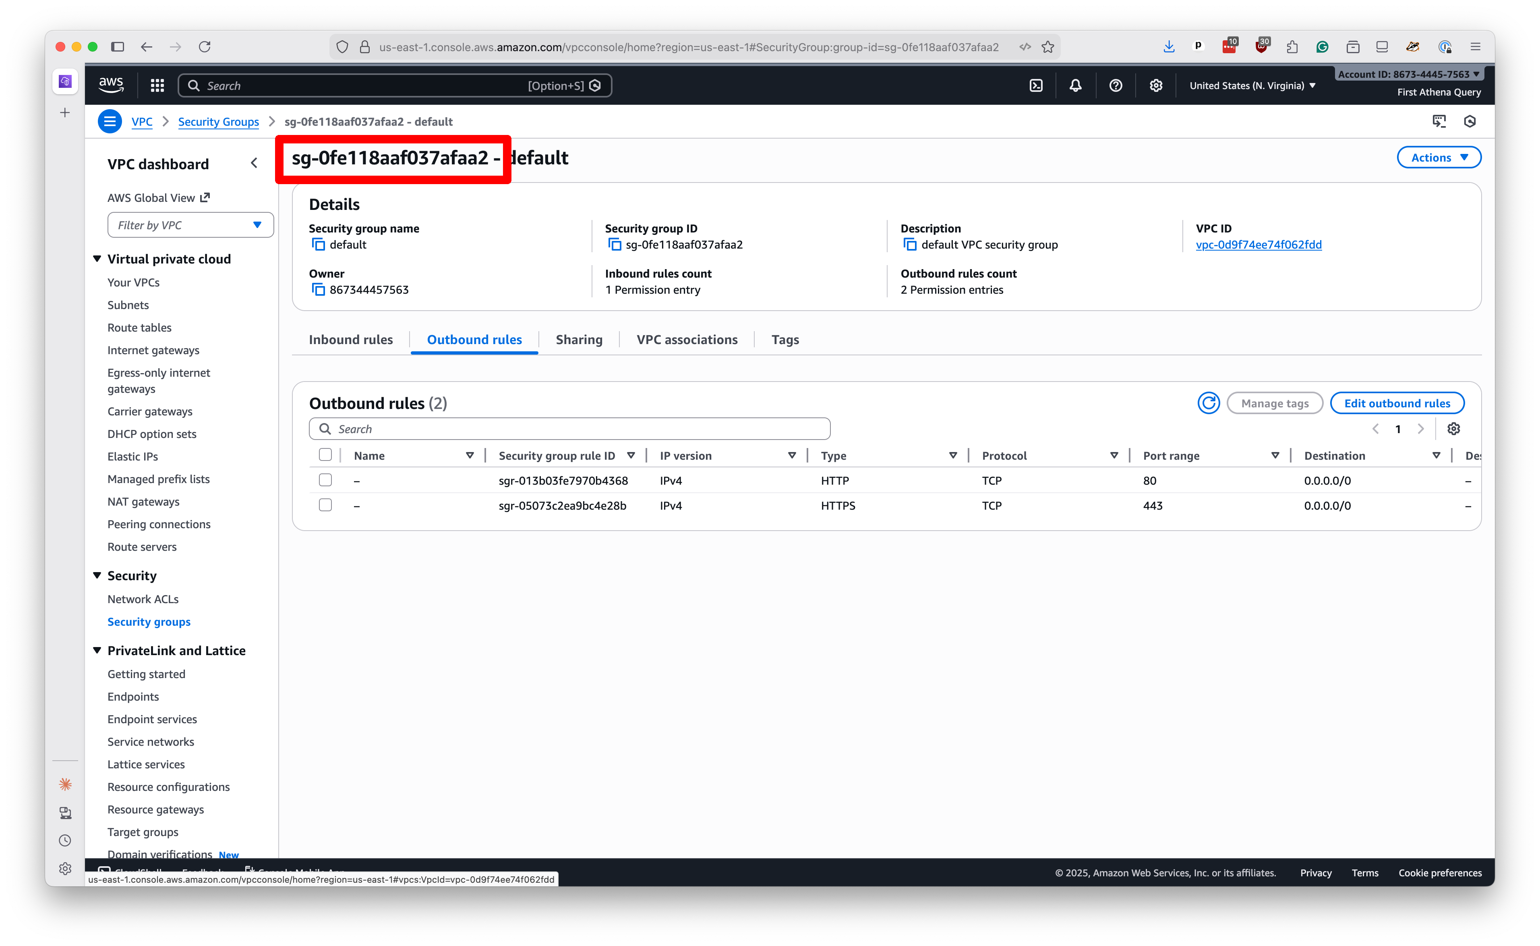Open the vpc-0d9f74ee74f062fdd link

tap(1258, 245)
